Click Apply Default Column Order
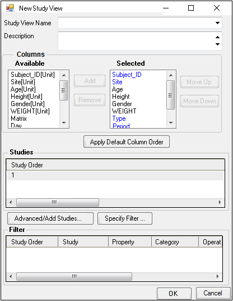Image resolution: width=233 pixels, height=301 pixels. (x=127, y=142)
